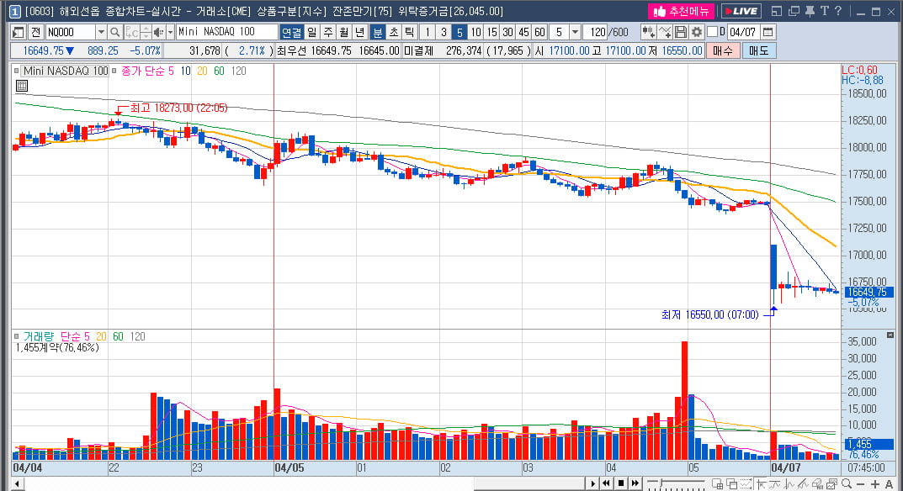Pin the window with the pushpin icon

[x=810, y=11]
